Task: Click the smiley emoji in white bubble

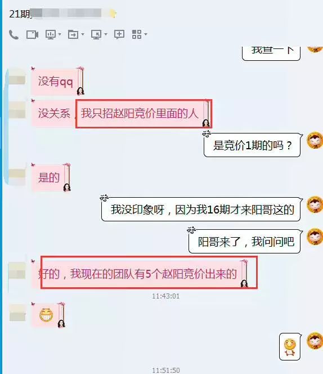Action: tap(290, 348)
